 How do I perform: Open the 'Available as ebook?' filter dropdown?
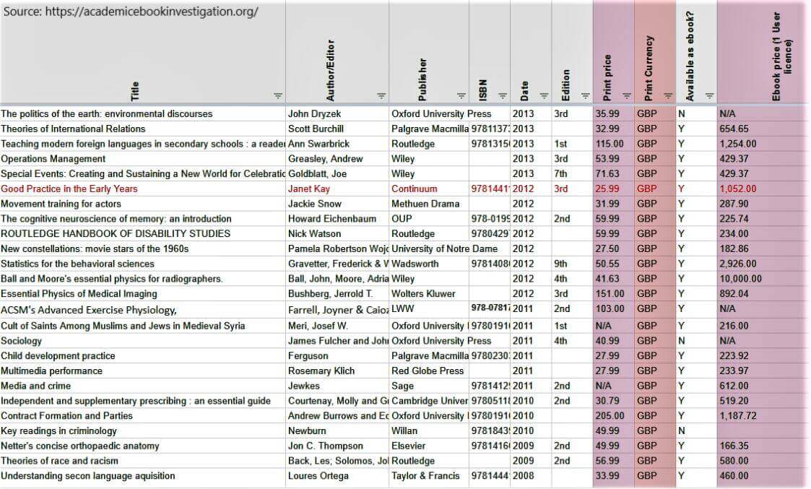click(x=710, y=96)
